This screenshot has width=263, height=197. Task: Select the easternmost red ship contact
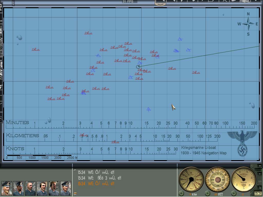tap(196, 72)
